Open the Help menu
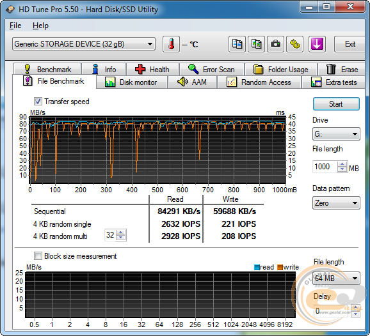The image size is (370, 336). tap(40, 26)
